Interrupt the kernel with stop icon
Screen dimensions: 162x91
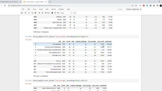(x=52, y=13)
